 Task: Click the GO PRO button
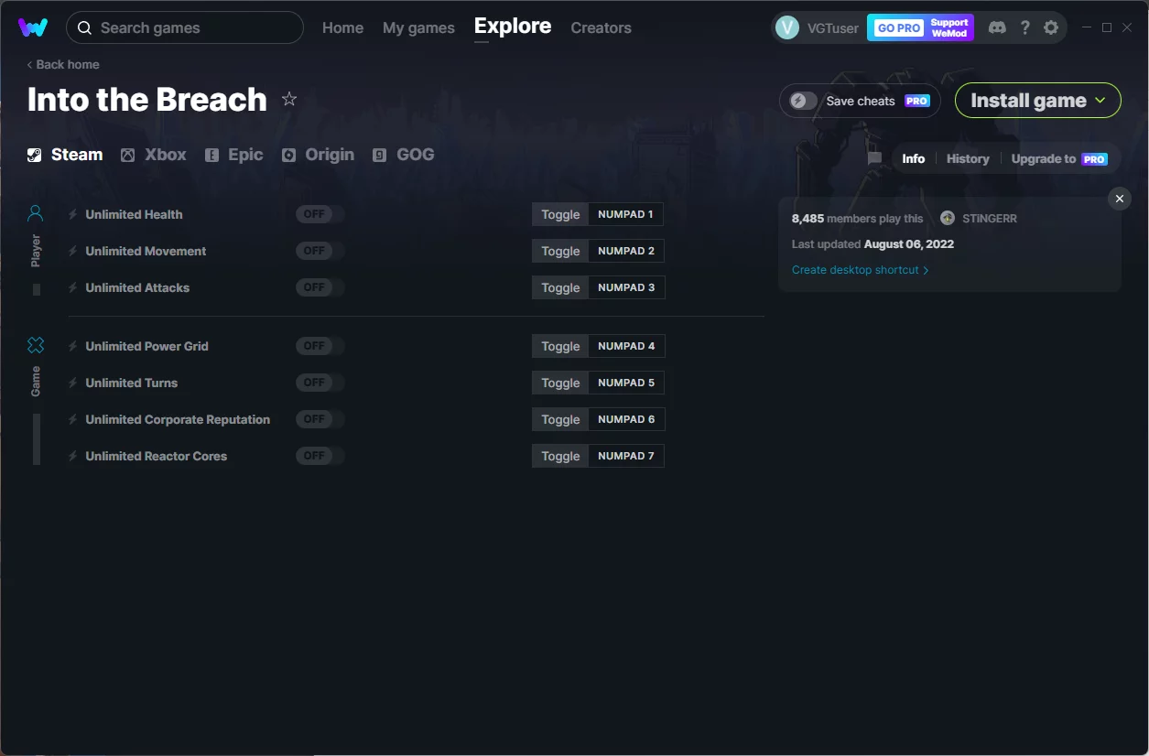coord(899,27)
